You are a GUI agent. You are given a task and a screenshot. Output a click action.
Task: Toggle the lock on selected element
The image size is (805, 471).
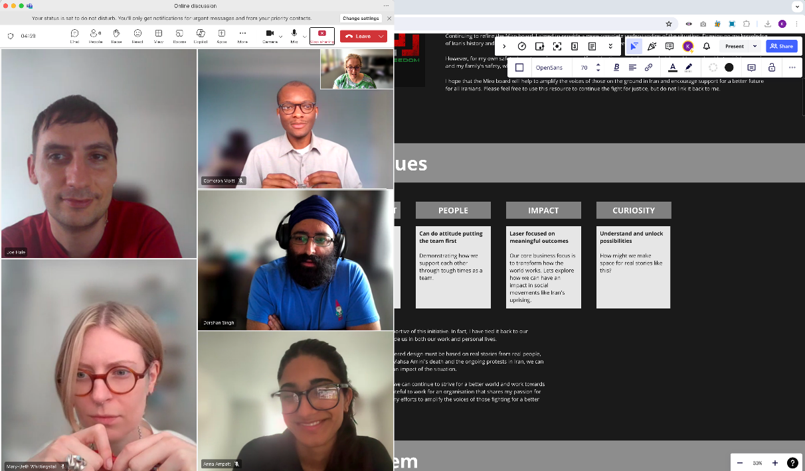(x=772, y=68)
